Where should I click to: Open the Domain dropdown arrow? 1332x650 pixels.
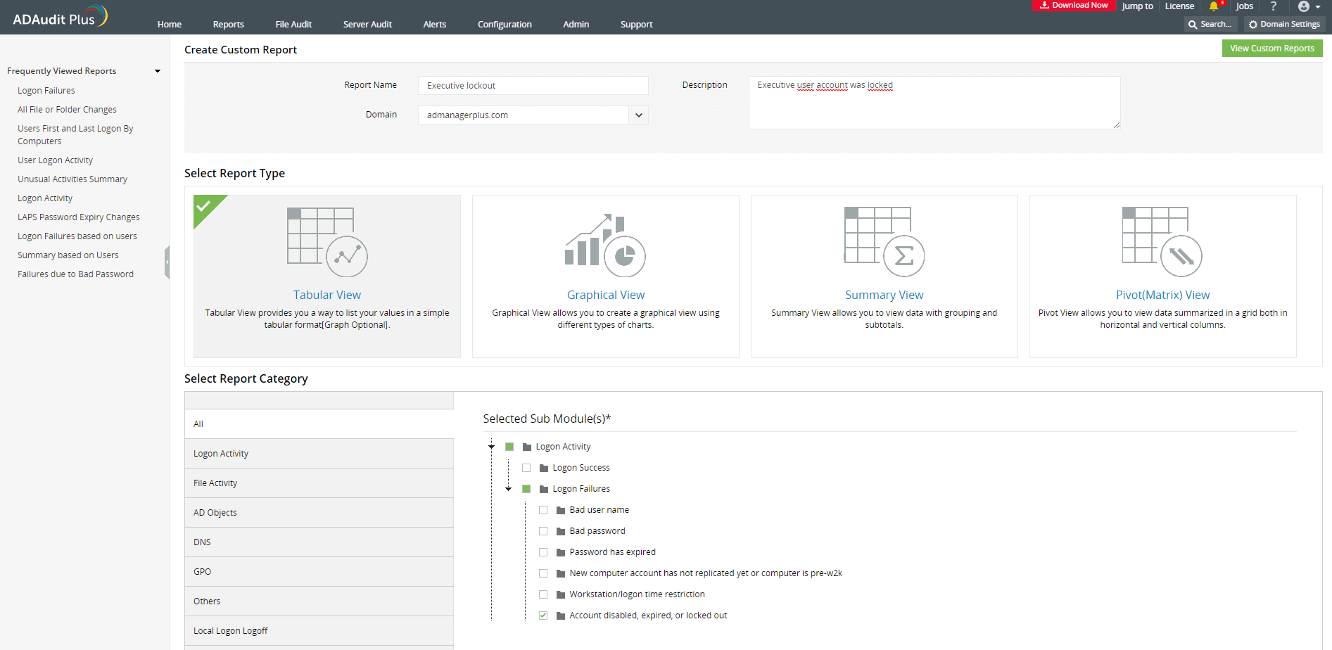click(638, 115)
